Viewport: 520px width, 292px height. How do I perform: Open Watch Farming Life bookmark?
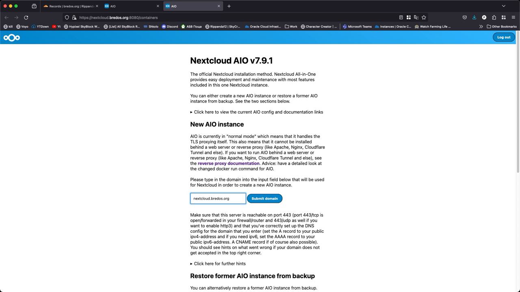[x=433, y=27]
